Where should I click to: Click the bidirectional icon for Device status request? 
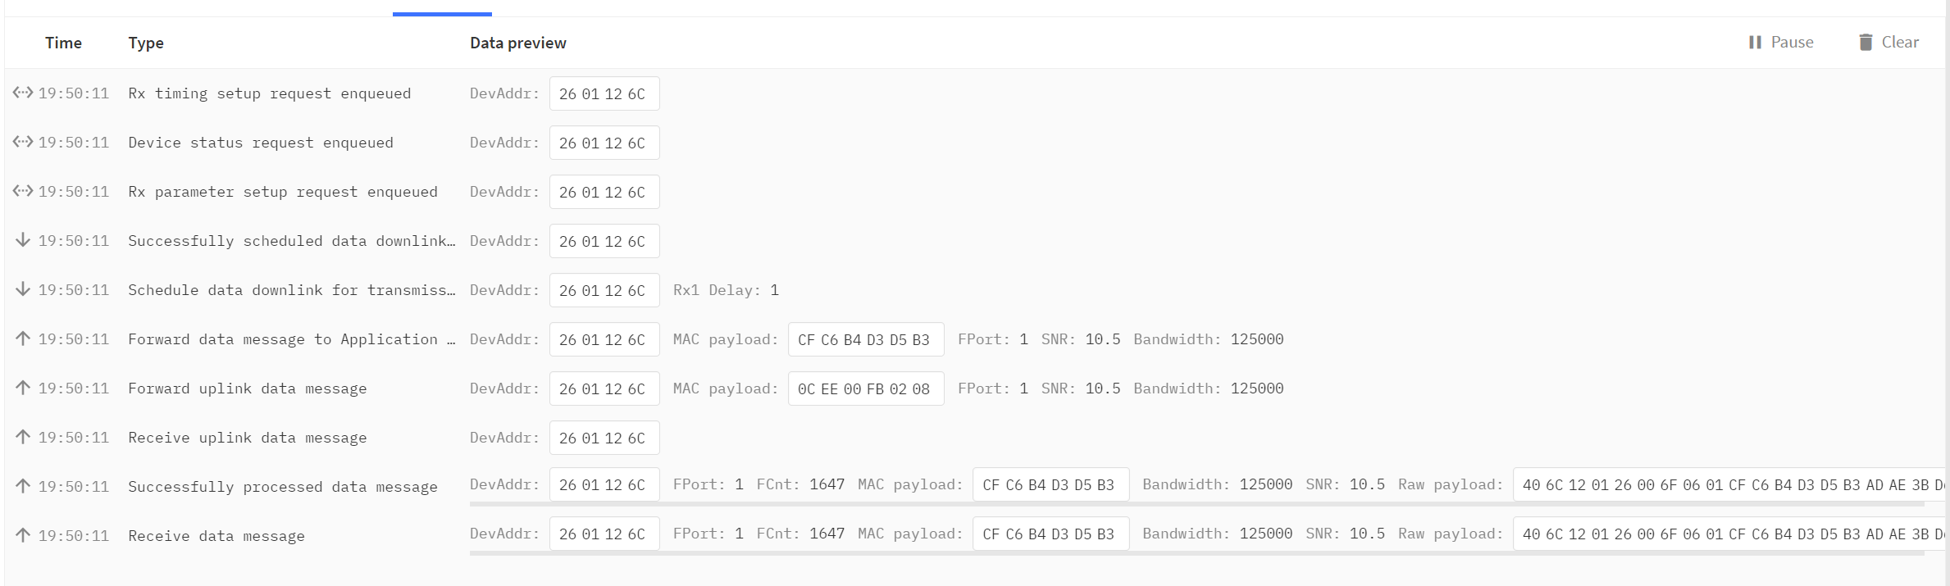(23, 142)
